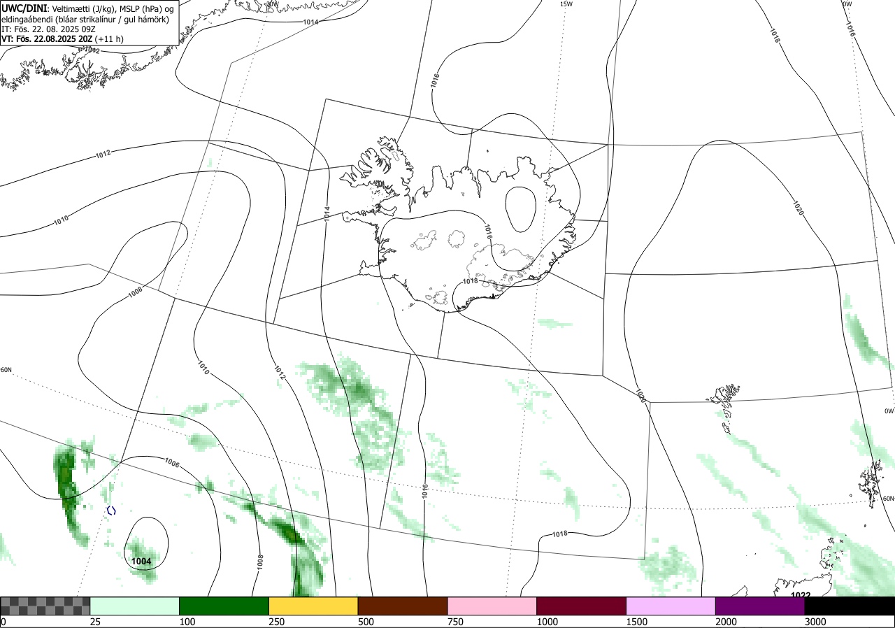This screenshot has height=628, width=895.
Task: Click the "VT: Fös. 22.08.2025 20Z (+11 h)" line
Action: (62, 40)
